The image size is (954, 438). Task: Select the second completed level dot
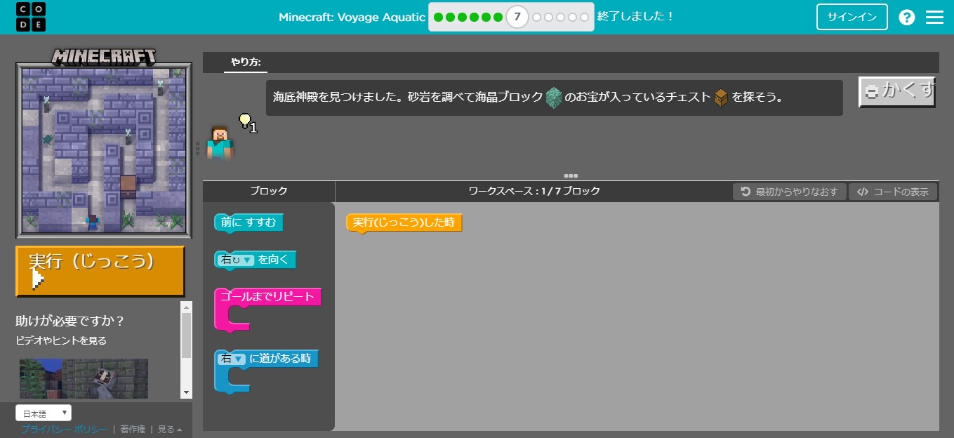pyautogui.click(x=451, y=17)
